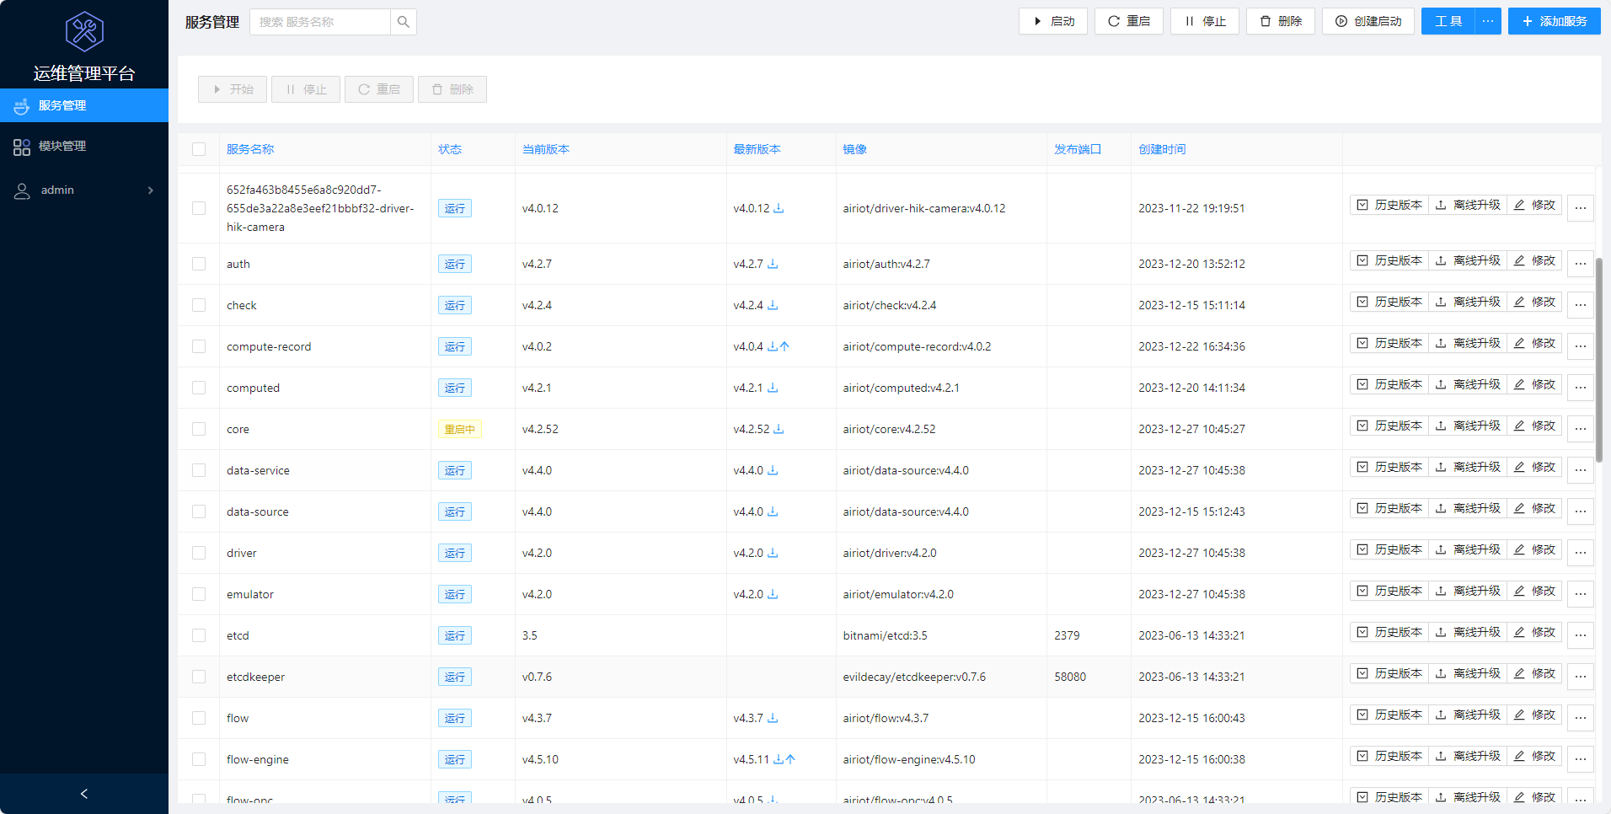
Task: Open more actions for hik-camera row
Action: point(1581,208)
